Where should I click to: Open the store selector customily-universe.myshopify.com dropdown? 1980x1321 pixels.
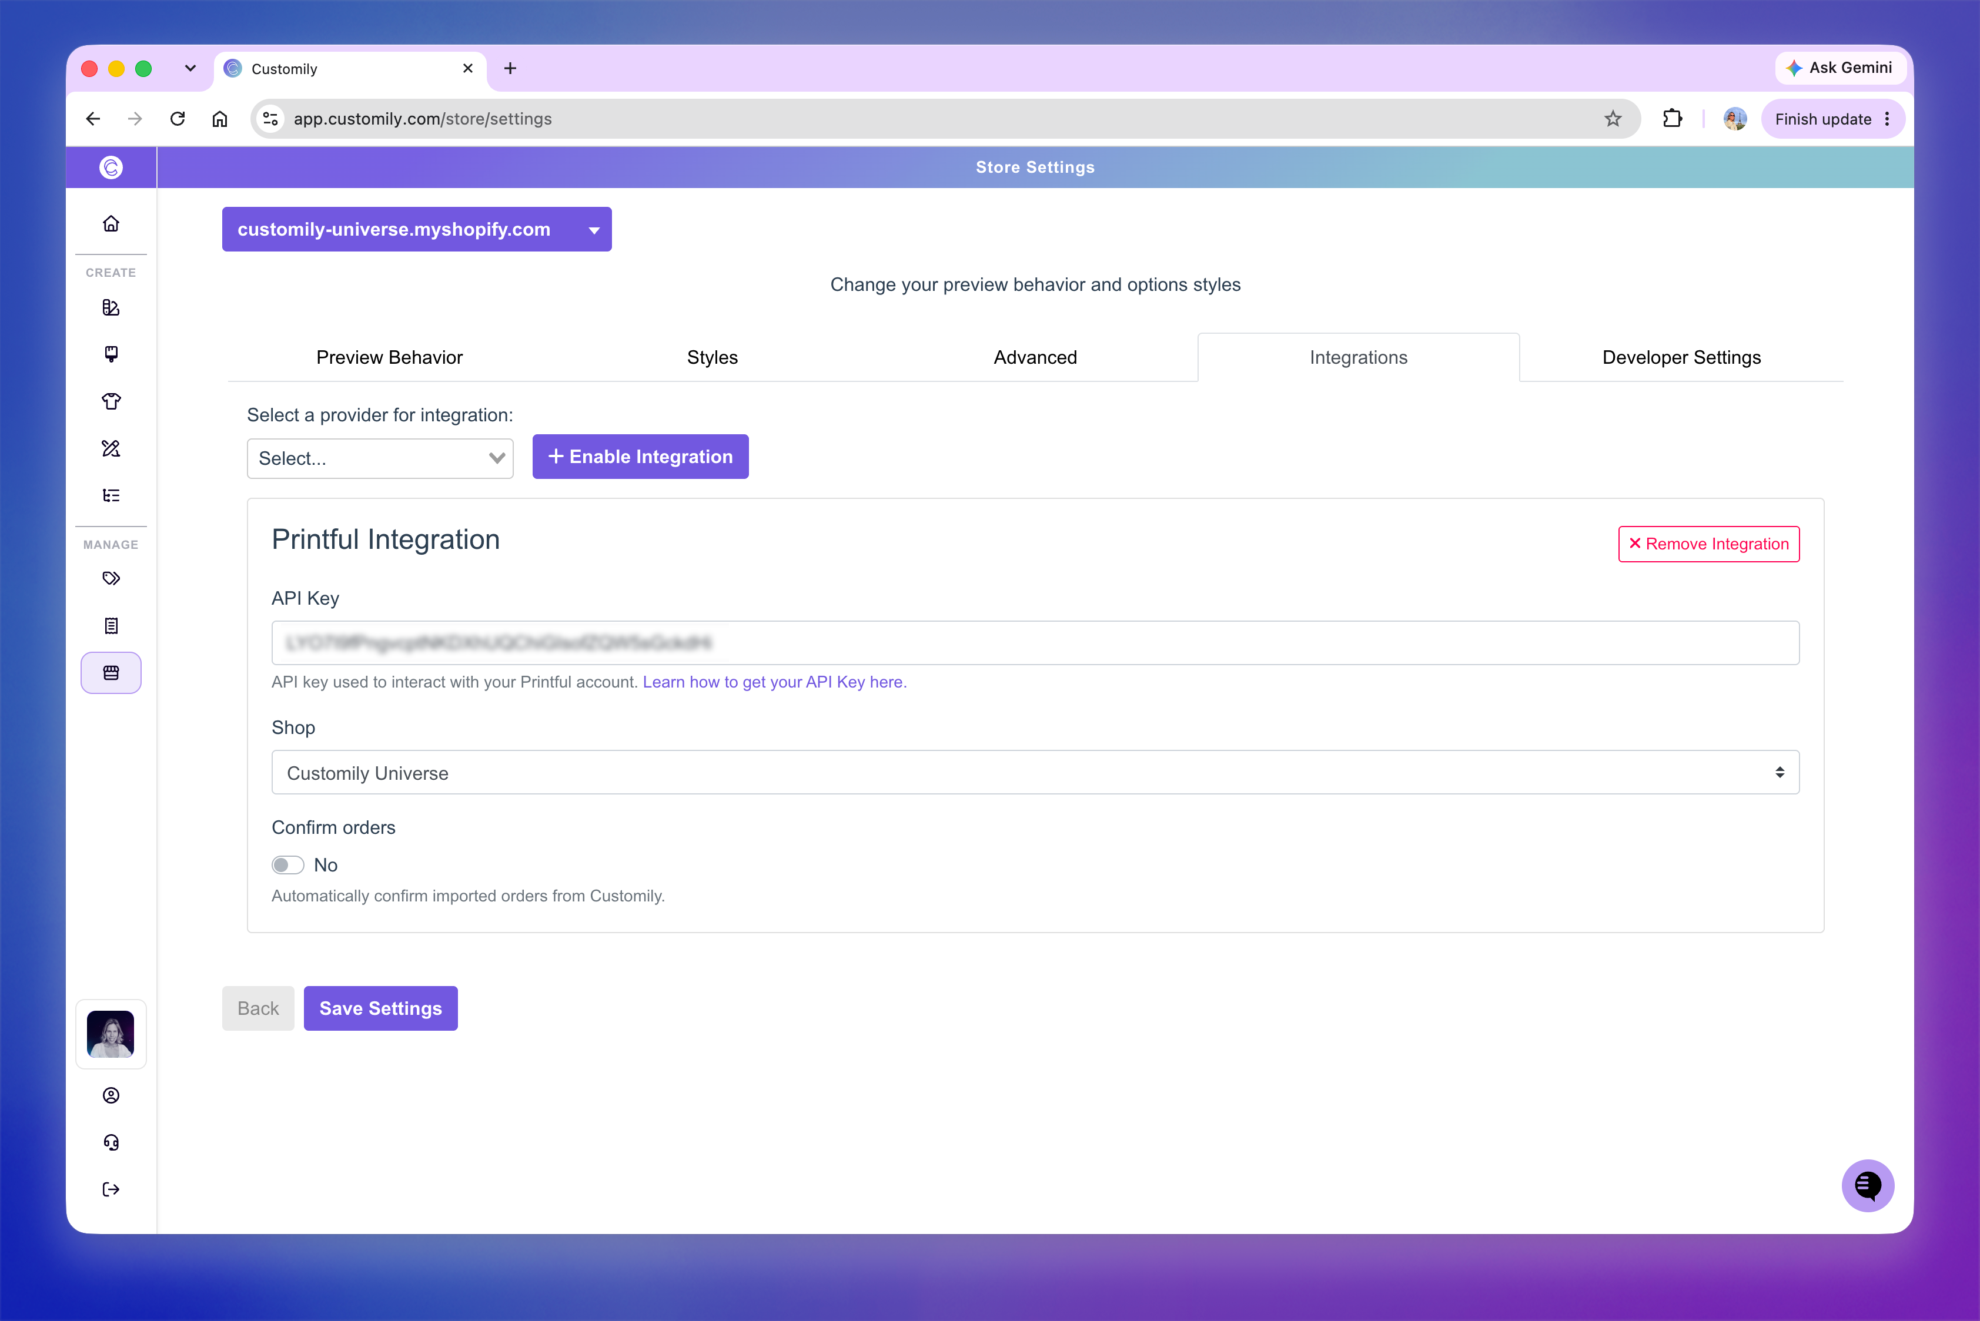tap(417, 229)
